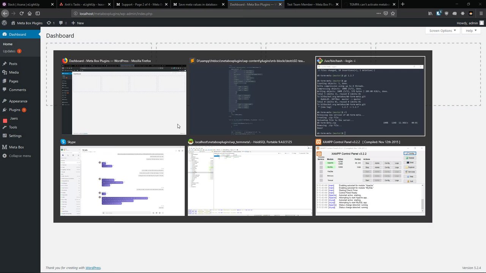Open Howdy, admin account menu
This screenshot has width=486, height=273.
[x=470, y=23]
